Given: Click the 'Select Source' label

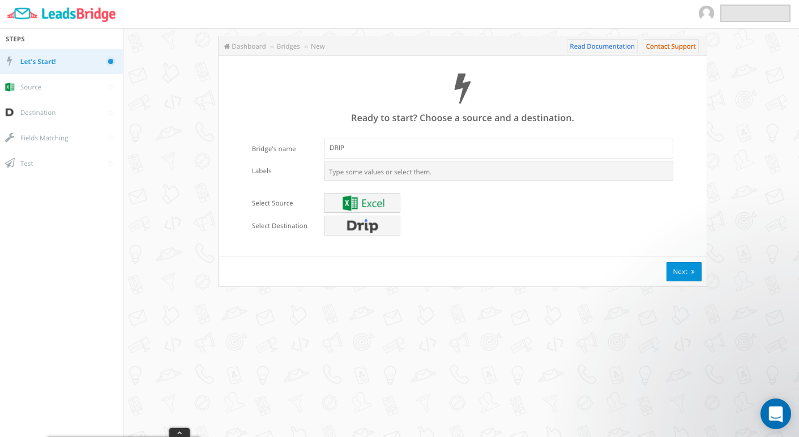Looking at the screenshot, I should pos(272,203).
